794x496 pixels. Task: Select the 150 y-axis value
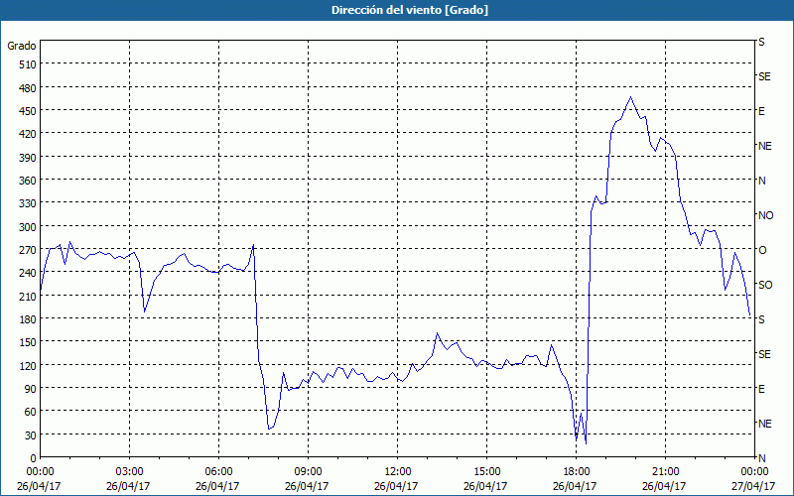tap(28, 342)
